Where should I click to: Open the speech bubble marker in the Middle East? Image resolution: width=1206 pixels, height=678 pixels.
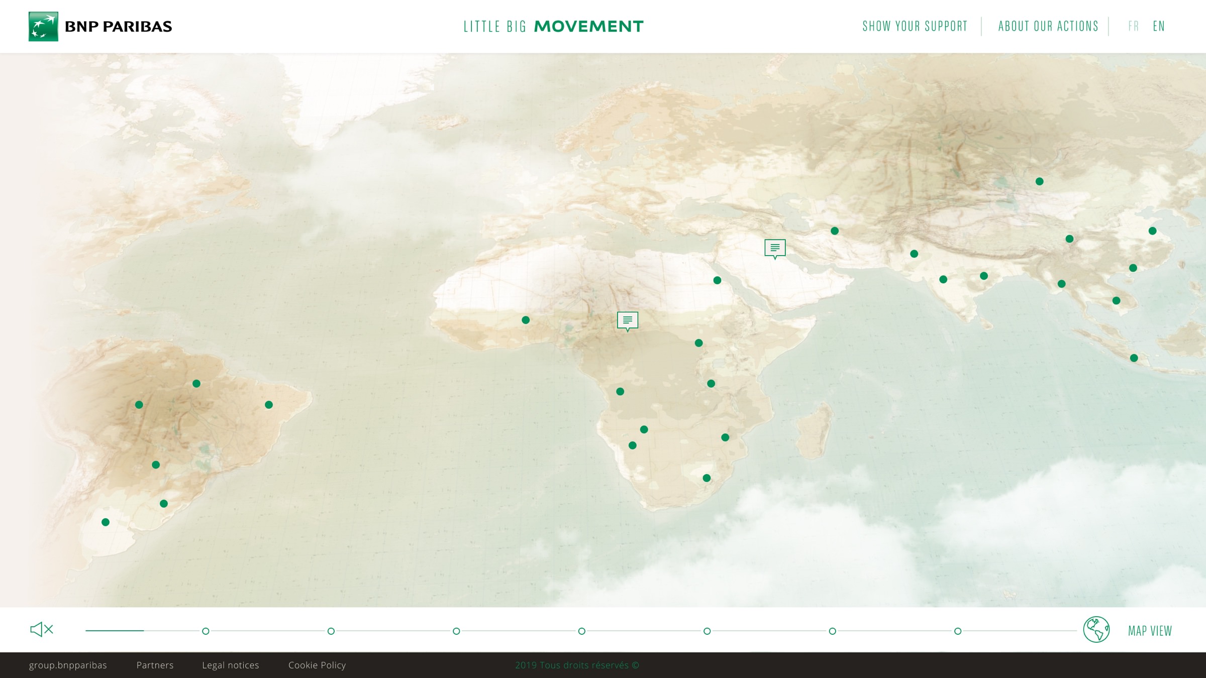[x=775, y=248]
